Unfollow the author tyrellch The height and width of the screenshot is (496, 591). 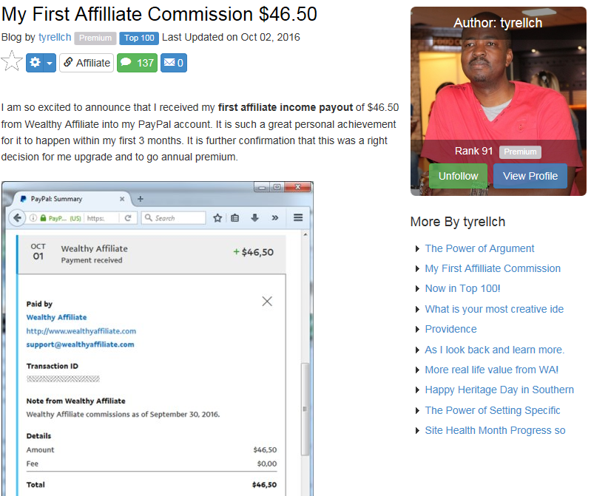[458, 176]
